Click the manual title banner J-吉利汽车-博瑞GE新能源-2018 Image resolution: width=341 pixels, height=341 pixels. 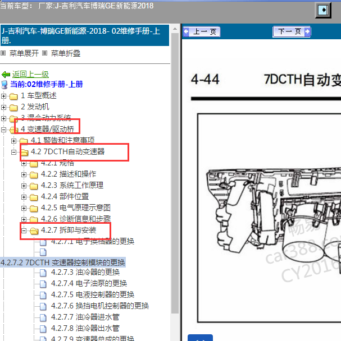[85, 35]
